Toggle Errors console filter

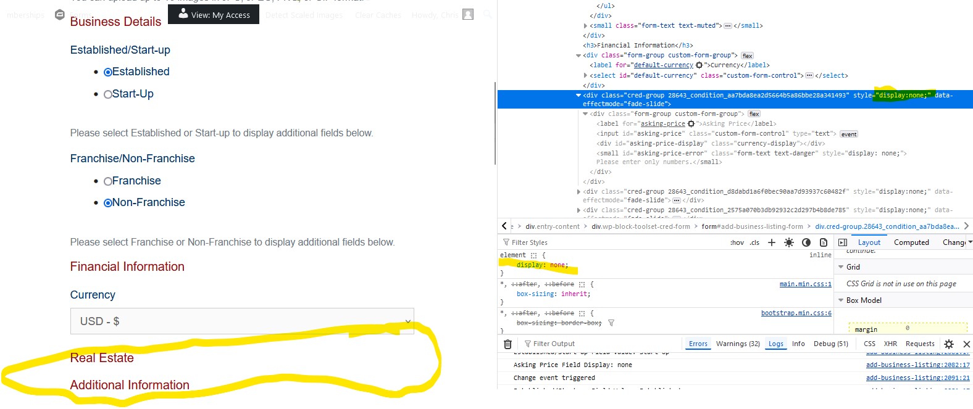pyautogui.click(x=698, y=344)
